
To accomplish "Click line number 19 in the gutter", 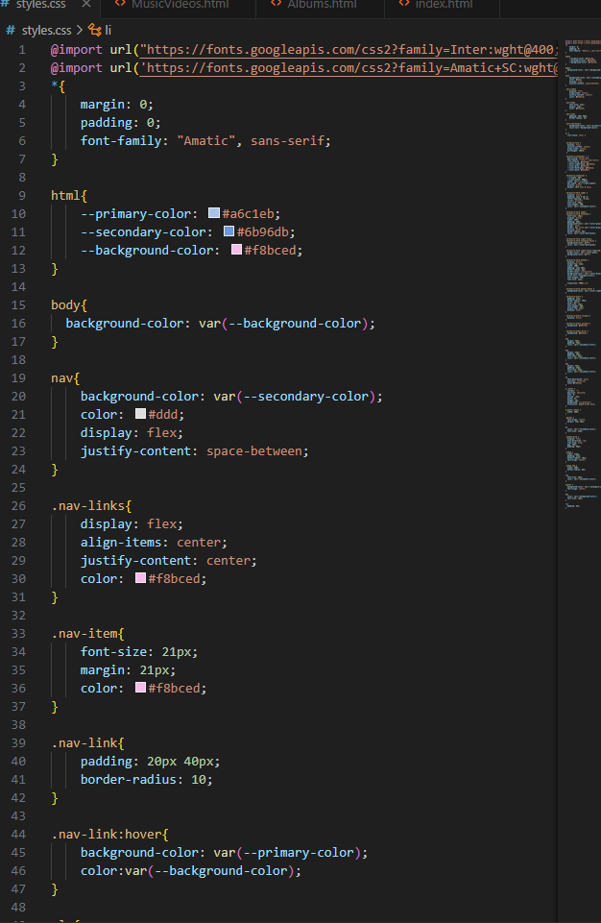I will [18, 377].
